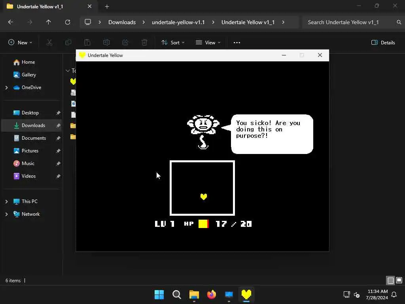Open the notification bell in system tray
Viewport: 405px width, 304px height.
[394, 294]
